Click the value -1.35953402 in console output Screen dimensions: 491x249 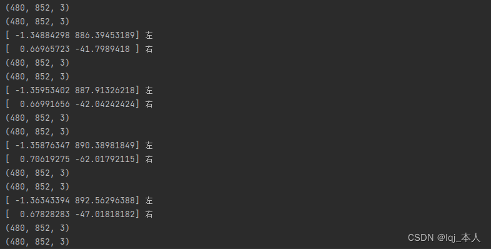pyautogui.click(x=42, y=90)
